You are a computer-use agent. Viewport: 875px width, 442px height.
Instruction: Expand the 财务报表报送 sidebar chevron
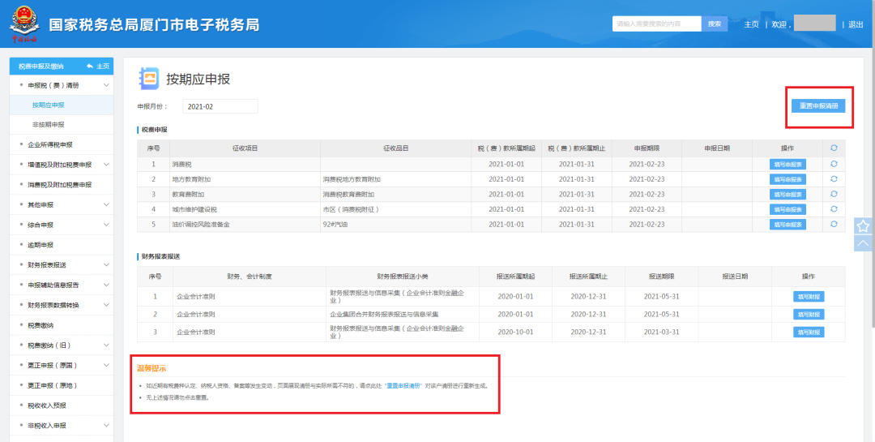pos(106,265)
